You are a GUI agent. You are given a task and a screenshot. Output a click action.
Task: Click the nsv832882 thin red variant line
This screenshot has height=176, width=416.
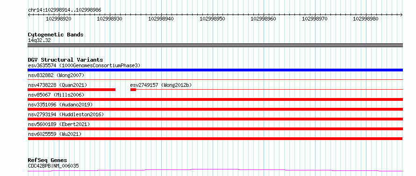pyautogui.click(x=215, y=79)
